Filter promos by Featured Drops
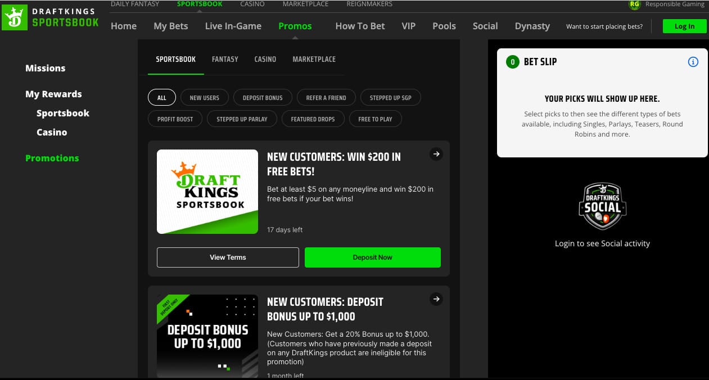709x380 pixels. coord(313,119)
